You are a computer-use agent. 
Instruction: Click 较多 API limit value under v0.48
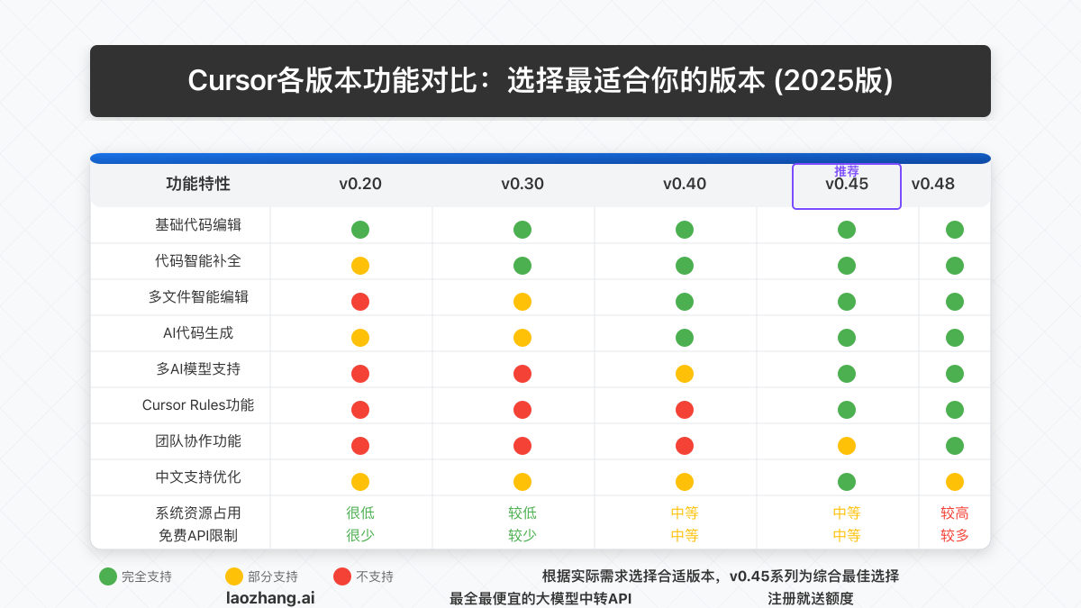[x=955, y=535]
